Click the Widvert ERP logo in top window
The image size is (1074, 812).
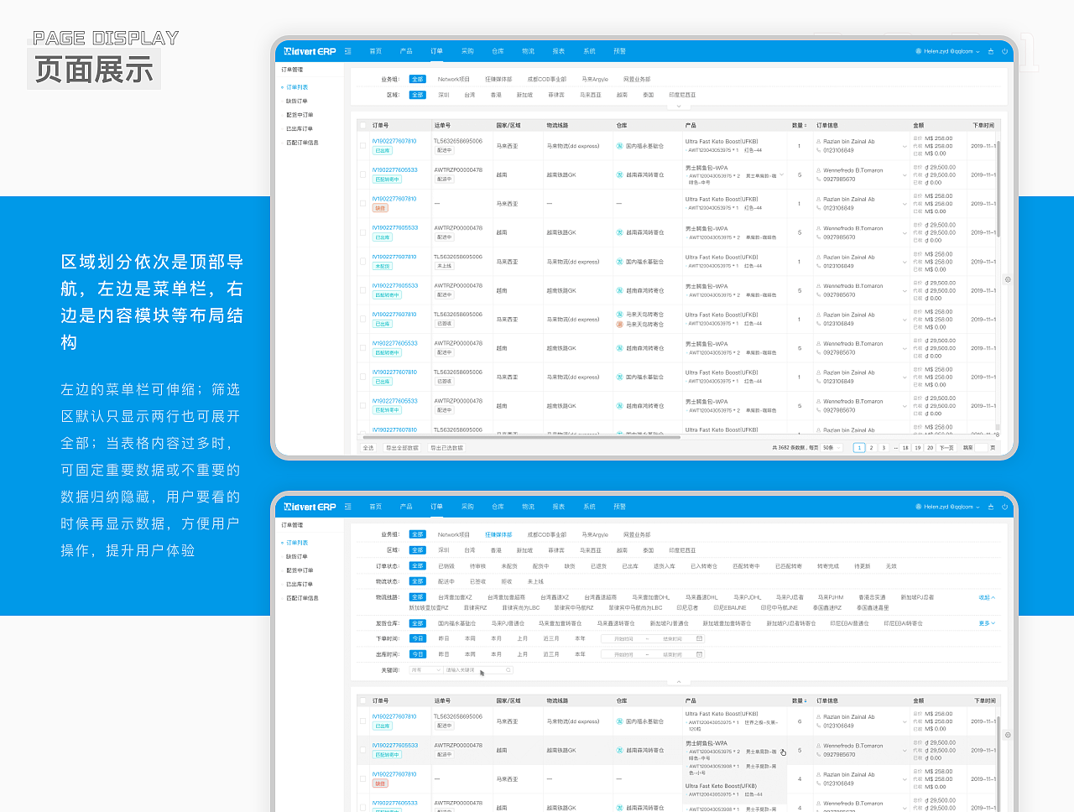coord(310,51)
